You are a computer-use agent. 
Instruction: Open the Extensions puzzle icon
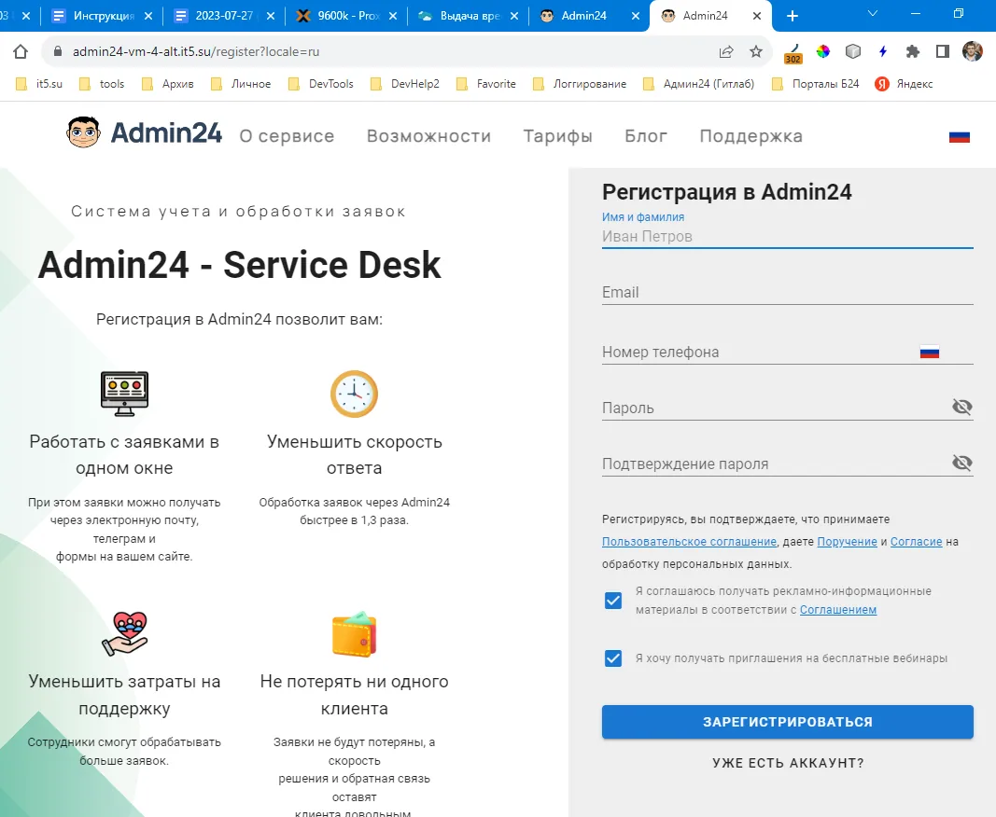[913, 51]
